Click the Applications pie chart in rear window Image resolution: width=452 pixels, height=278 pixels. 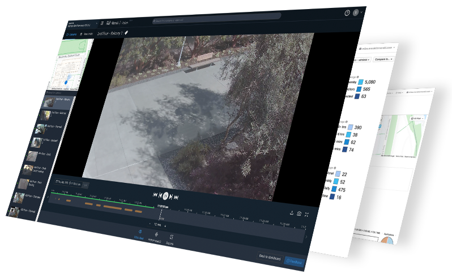387,241
